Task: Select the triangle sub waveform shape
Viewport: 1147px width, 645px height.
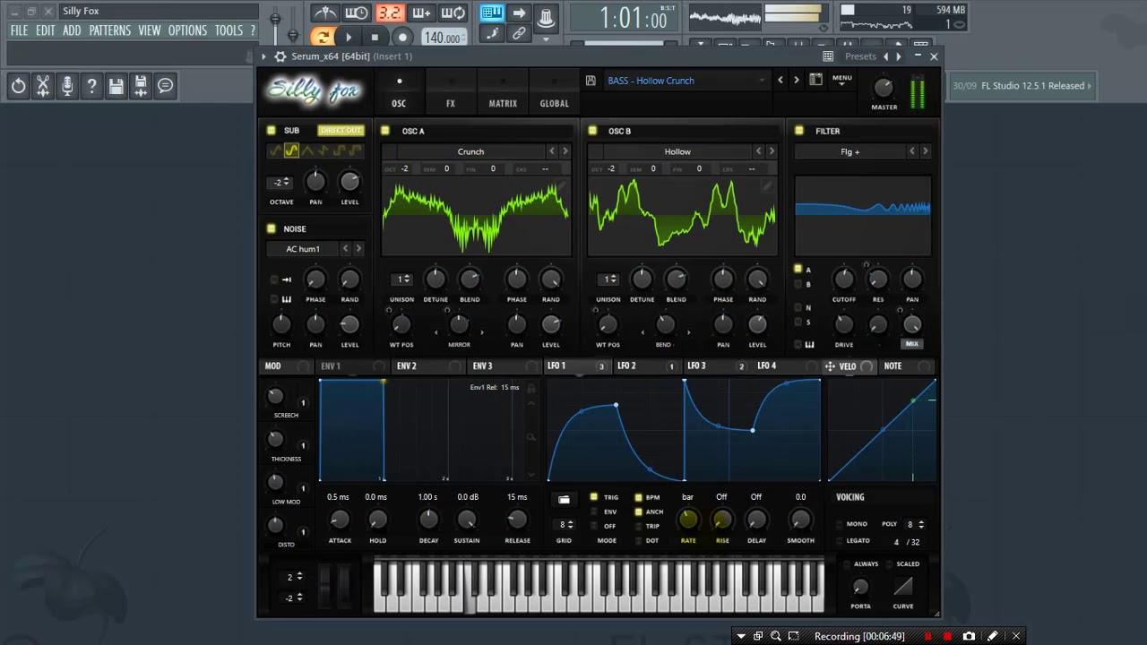Action: tap(307, 150)
